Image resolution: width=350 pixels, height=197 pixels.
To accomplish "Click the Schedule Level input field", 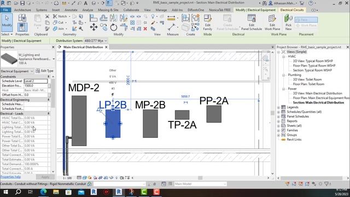I will (x=36, y=81).
